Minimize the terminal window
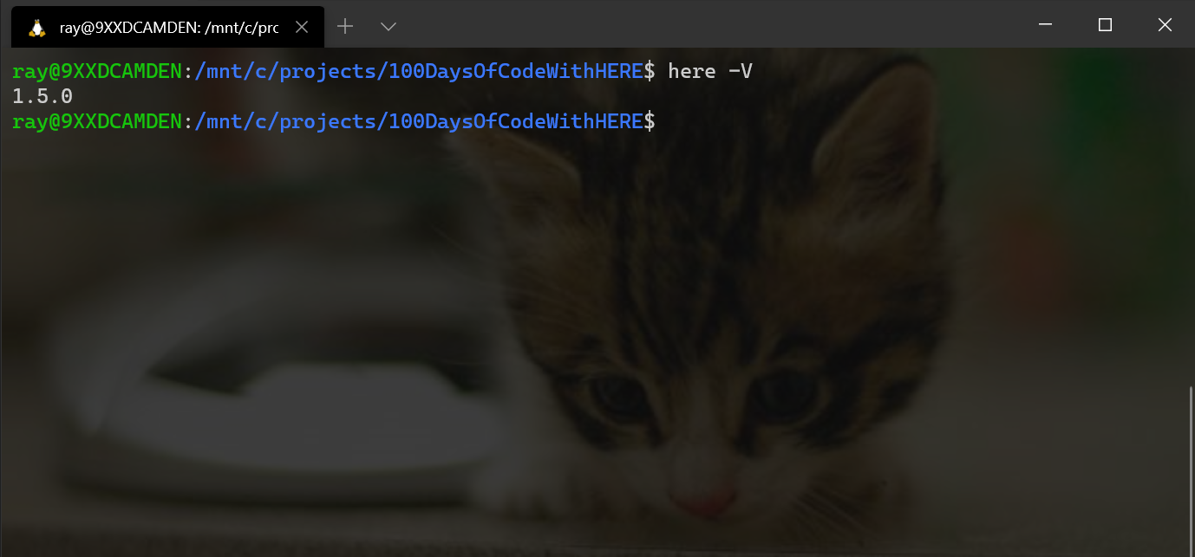 [x=1045, y=25]
